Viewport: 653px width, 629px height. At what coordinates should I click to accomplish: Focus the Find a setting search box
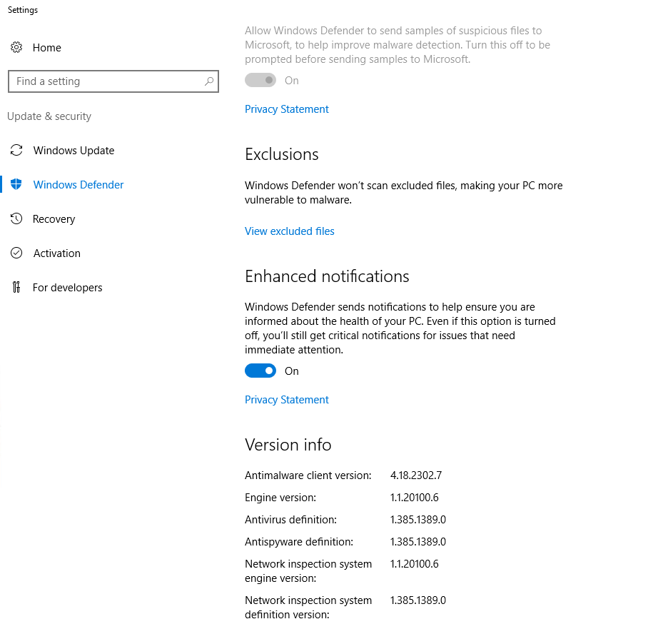[113, 81]
